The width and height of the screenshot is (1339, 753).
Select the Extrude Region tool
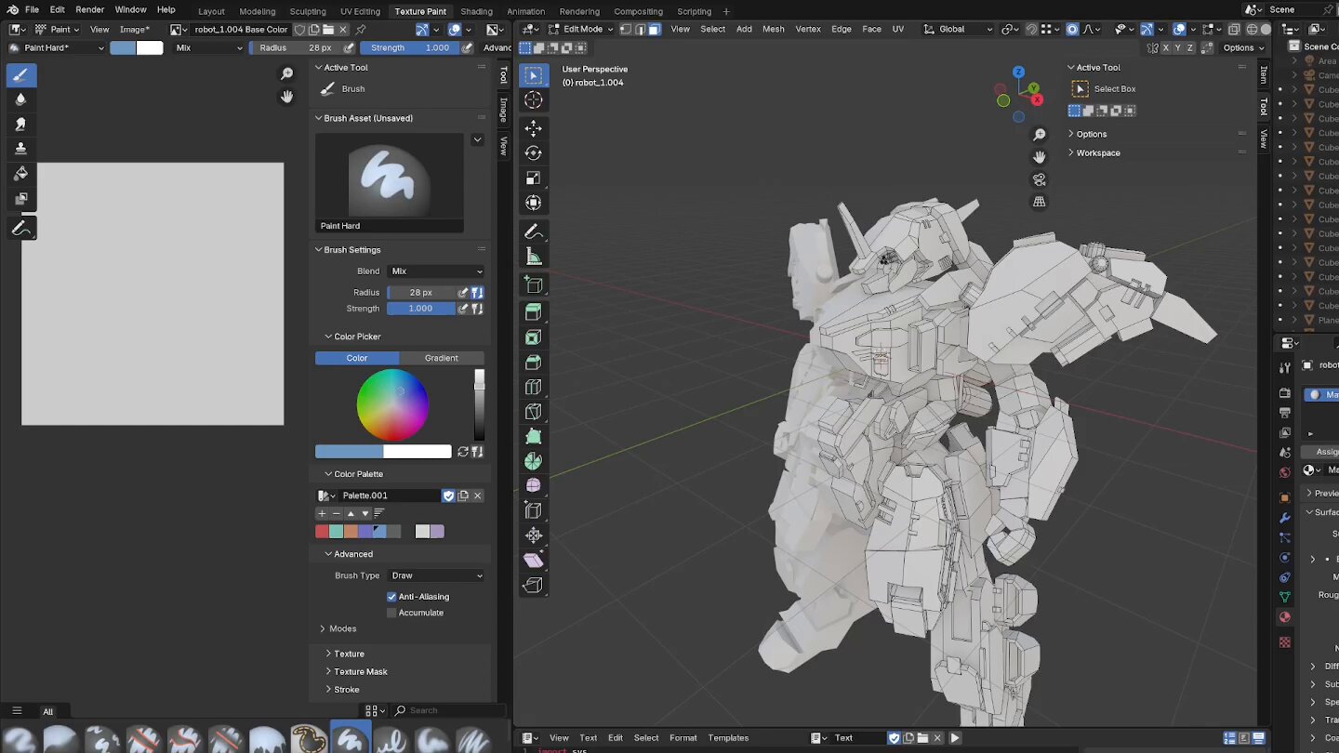(x=533, y=312)
